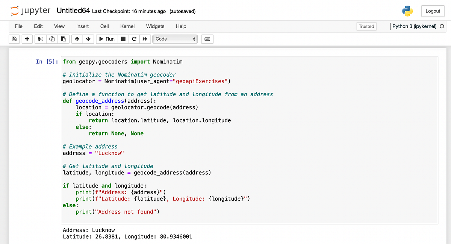Click the Python logo near Logout
This screenshot has height=244, width=451.
point(407,11)
